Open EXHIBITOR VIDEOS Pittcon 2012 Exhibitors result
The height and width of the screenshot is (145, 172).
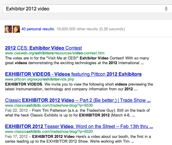73,74
